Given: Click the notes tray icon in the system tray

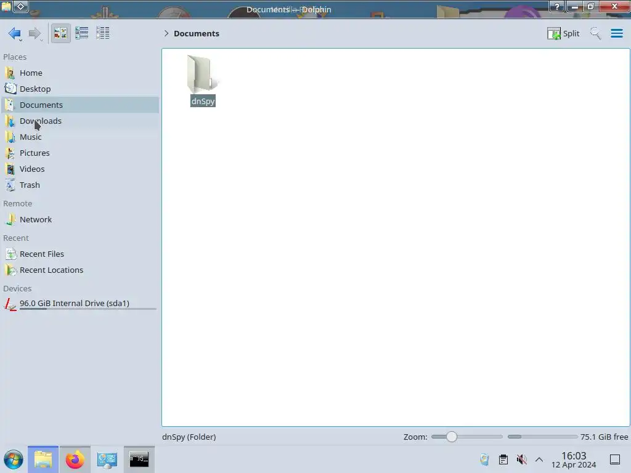Looking at the screenshot, I should click(x=484, y=459).
